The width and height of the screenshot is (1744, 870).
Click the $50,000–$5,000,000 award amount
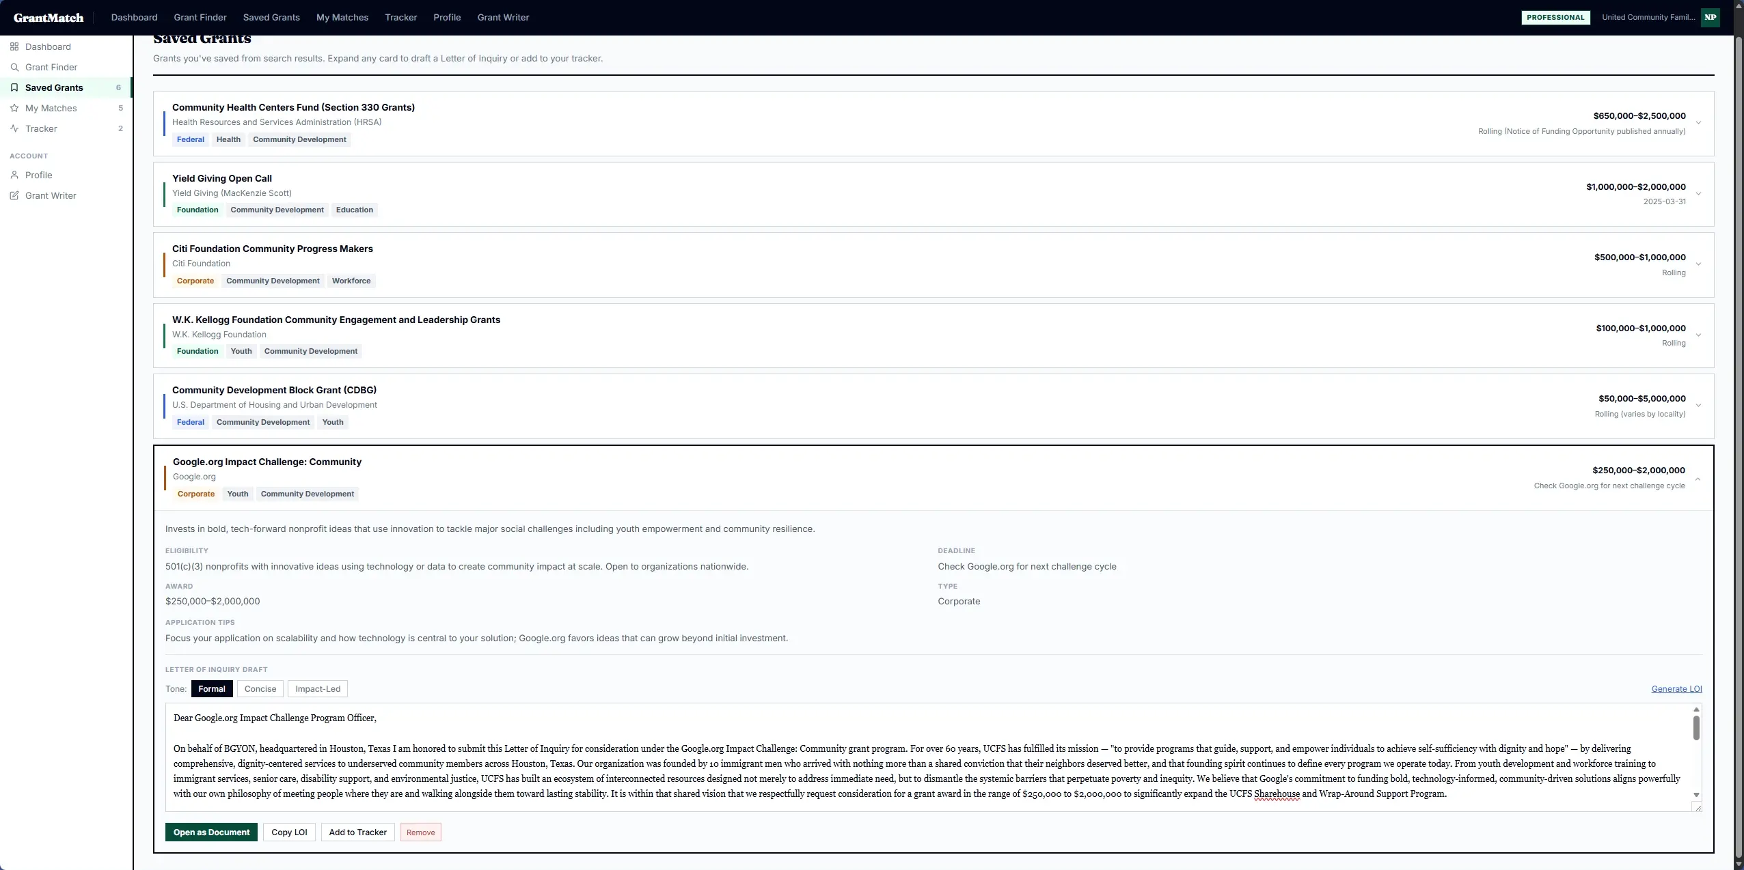tap(1642, 399)
